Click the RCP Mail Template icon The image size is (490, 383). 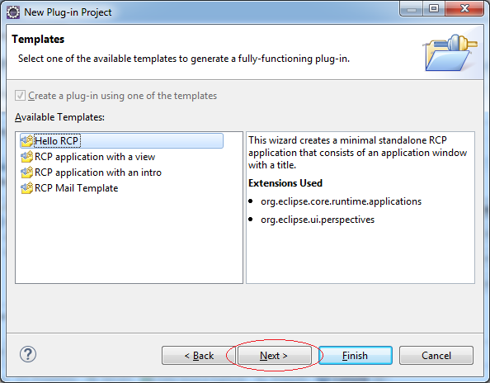(x=27, y=187)
